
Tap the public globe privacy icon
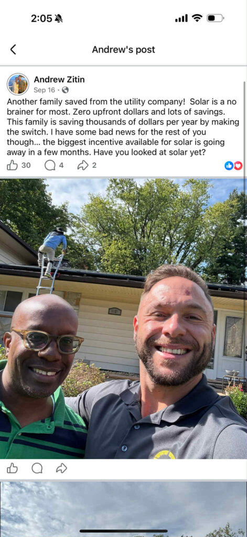[x=65, y=90]
